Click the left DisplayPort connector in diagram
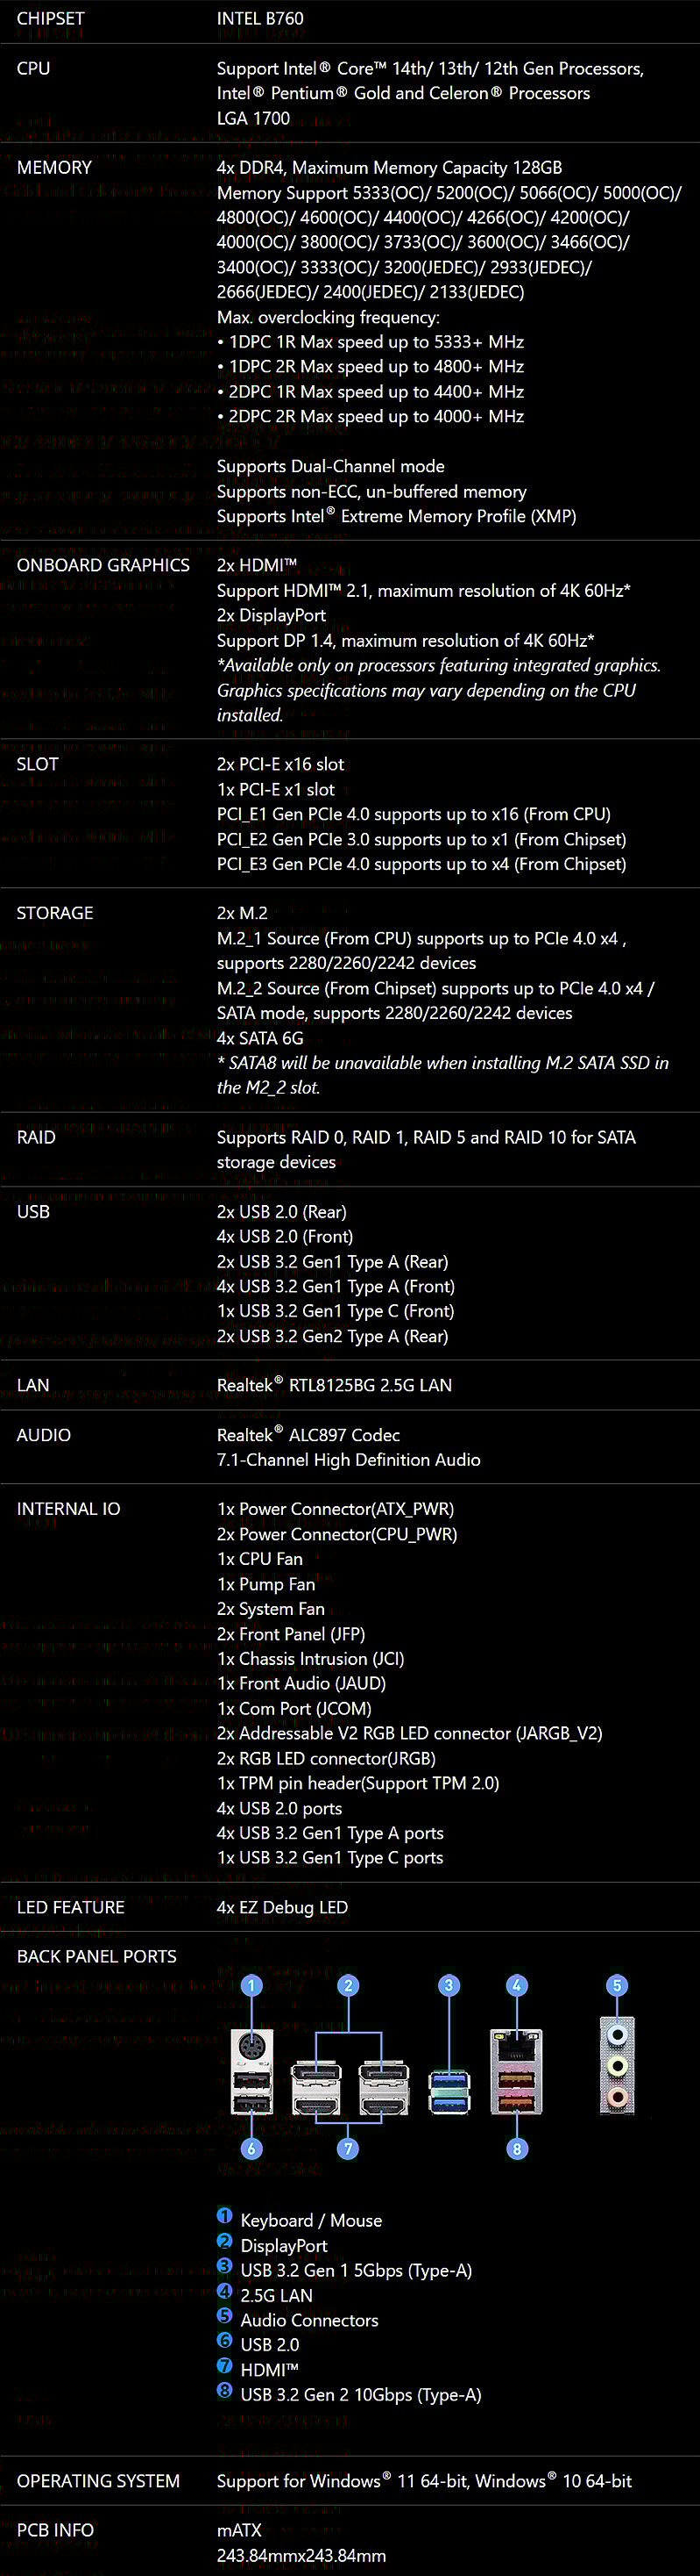The height and width of the screenshot is (2576, 700). point(315,2073)
